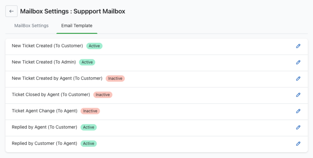Image resolution: width=313 pixels, height=158 pixels.
Task: Edit the New Ticket Created (To Customer) template
Action: coord(298,46)
